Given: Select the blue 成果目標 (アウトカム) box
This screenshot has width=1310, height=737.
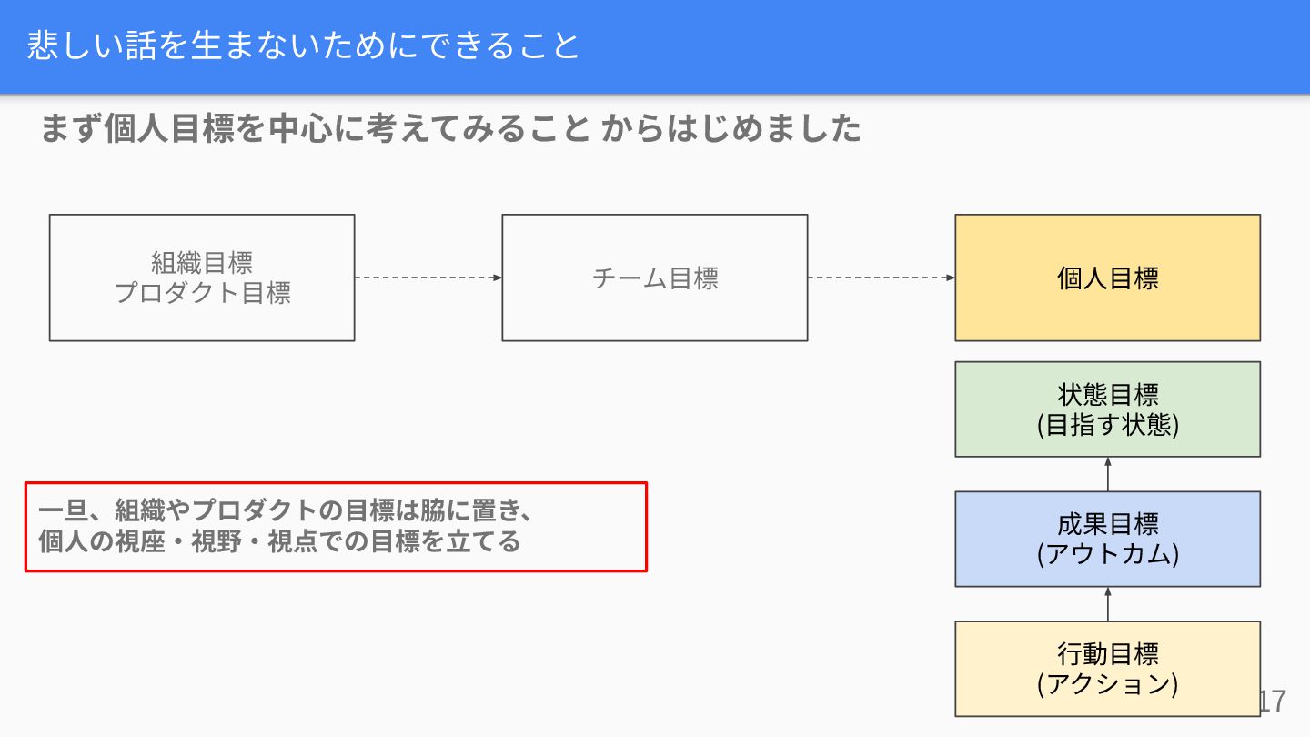Looking at the screenshot, I should tap(1108, 539).
